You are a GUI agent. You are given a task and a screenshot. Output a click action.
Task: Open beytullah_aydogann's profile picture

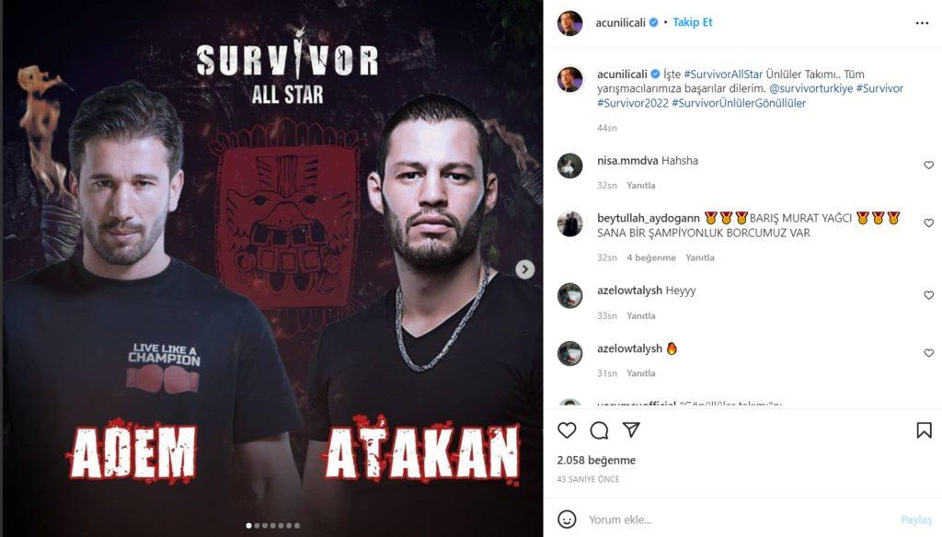(x=570, y=224)
